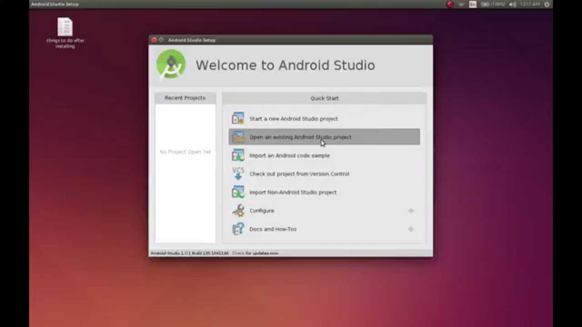The image size is (582, 327).
Task: Click the Configure wrench and gear icon
Action: point(238,211)
